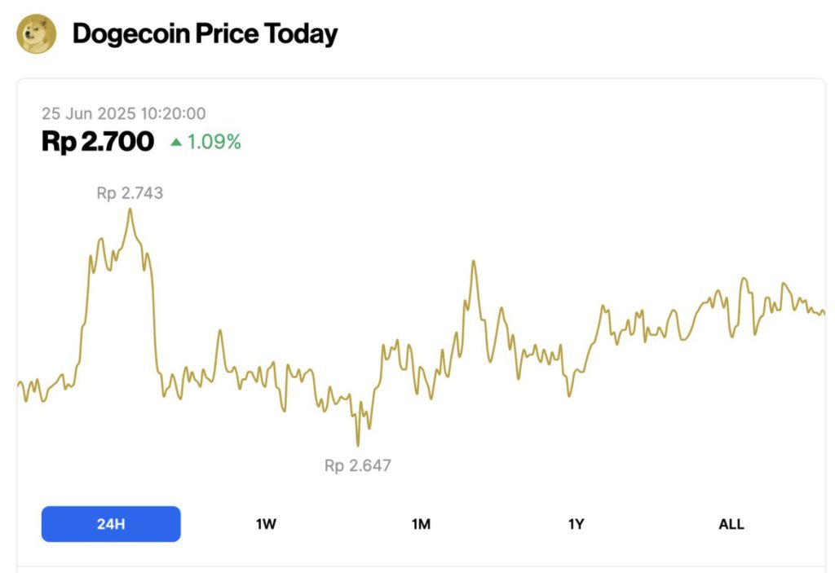835x573 pixels.
Task: Click the highlighted blue 24H pill
Action: pos(110,524)
